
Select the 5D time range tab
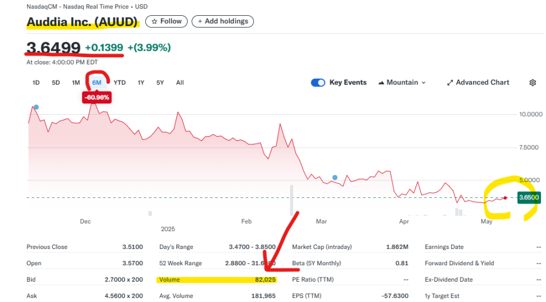click(56, 83)
